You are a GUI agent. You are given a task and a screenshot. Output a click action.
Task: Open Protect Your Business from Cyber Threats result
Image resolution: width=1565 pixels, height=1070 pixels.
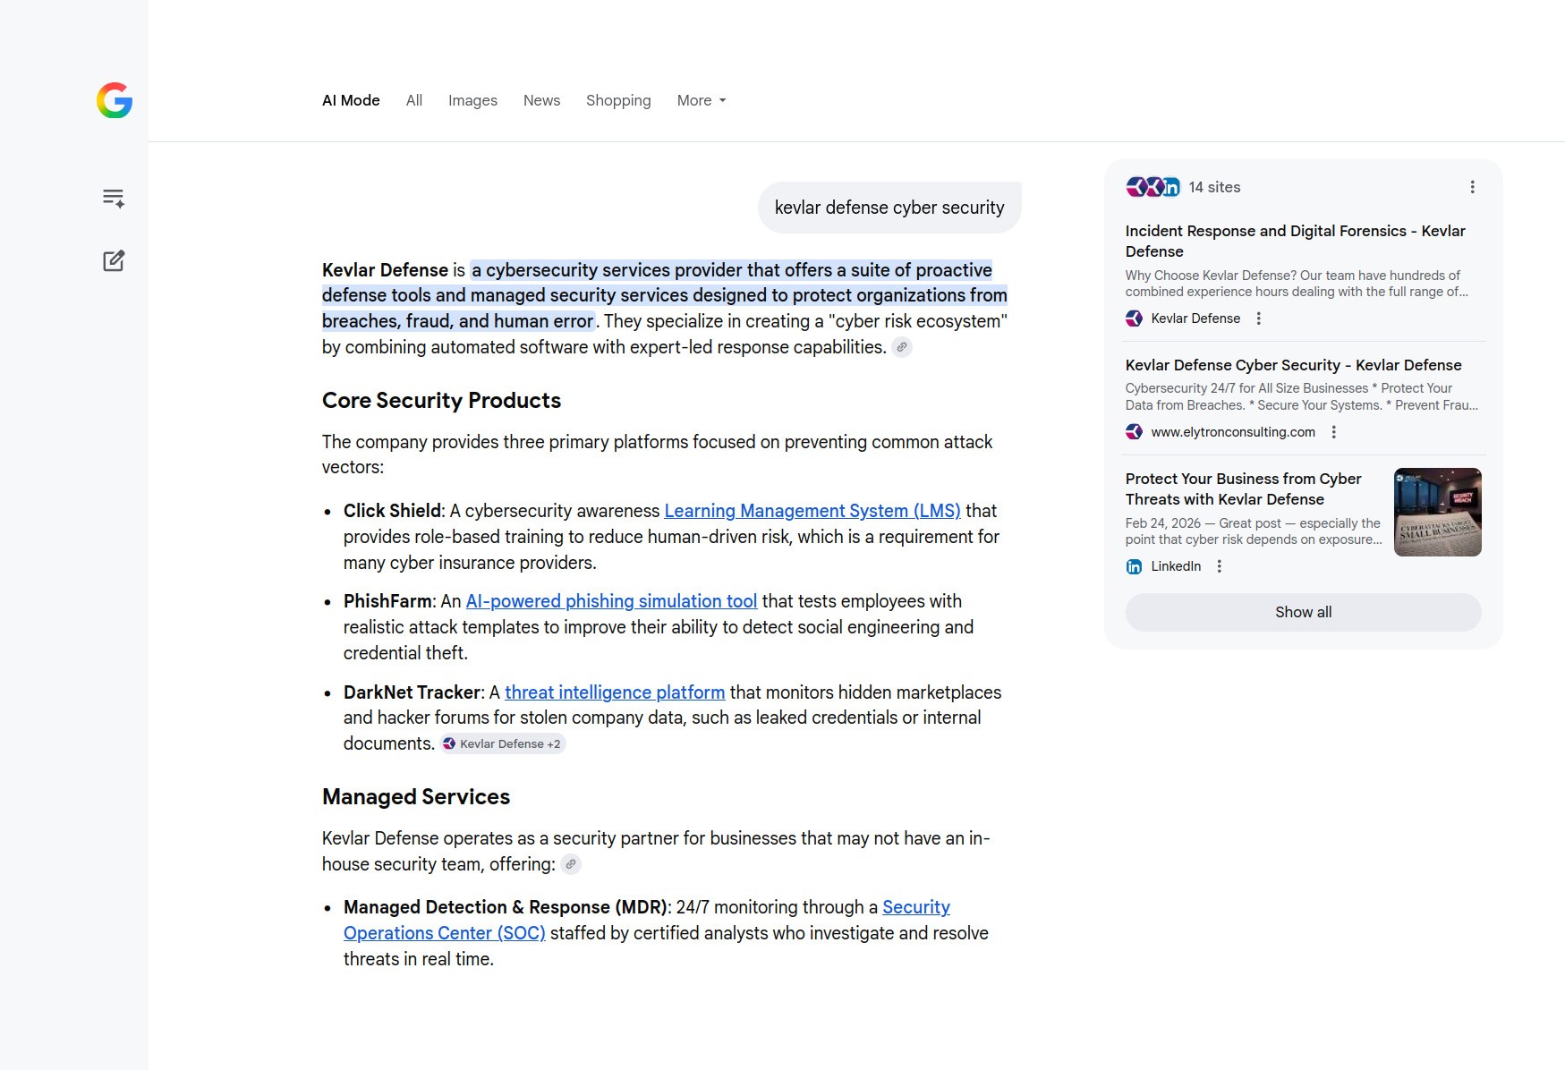(1243, 488)
